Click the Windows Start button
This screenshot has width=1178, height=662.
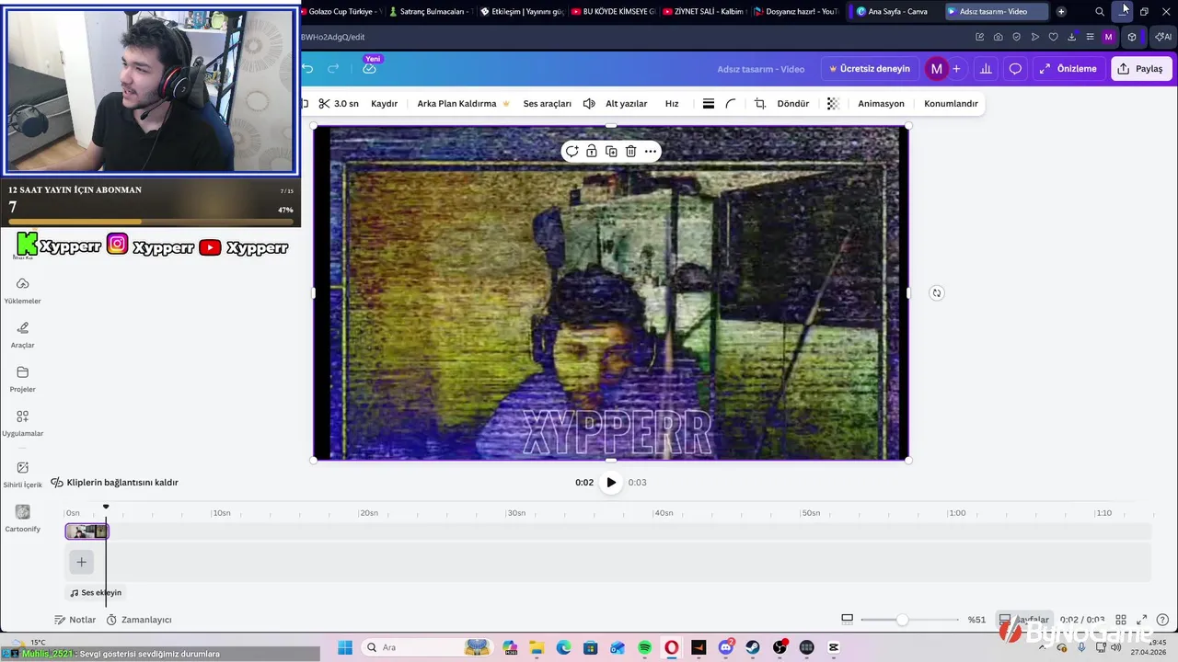tap(345, 648)
